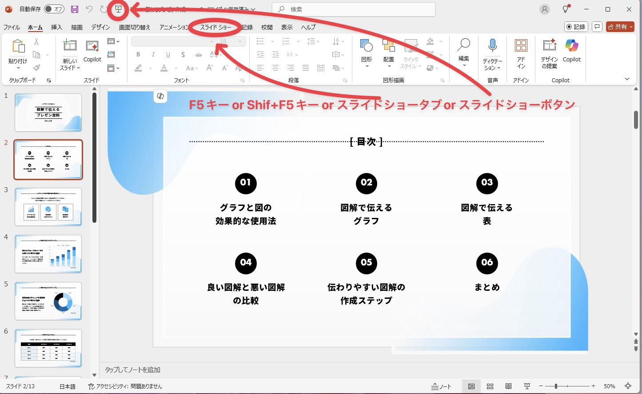Click the Format Painter brush icon
642x394 pixels.
coord(36,68)
